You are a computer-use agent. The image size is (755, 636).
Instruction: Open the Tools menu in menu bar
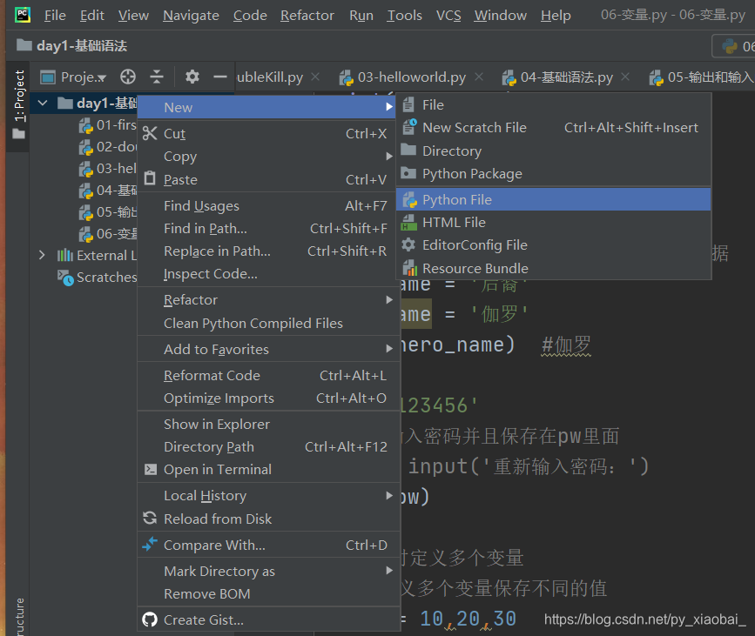[x=404, y=16]
